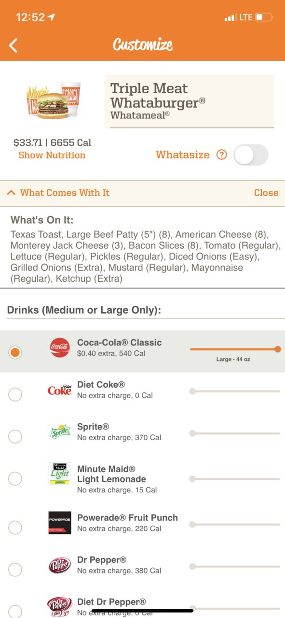Viewport: 285px width, 618px height.
Task: Tap the Powerade Fruit Punch icon
Action: tap(60, 523)
